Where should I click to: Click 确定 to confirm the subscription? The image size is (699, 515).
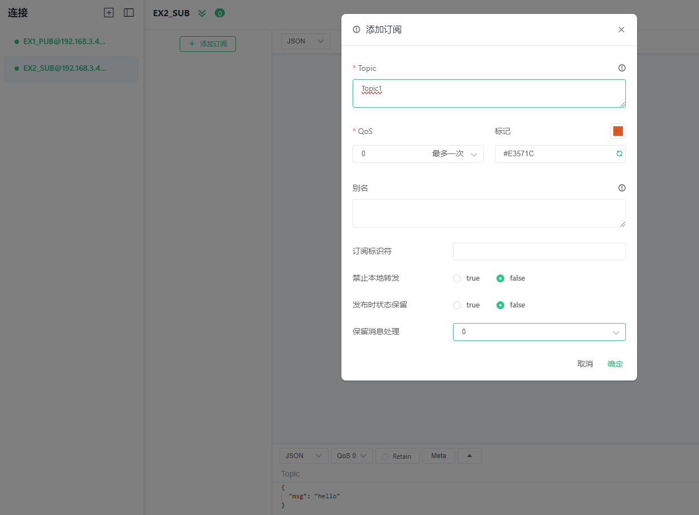tap(615, 363)
